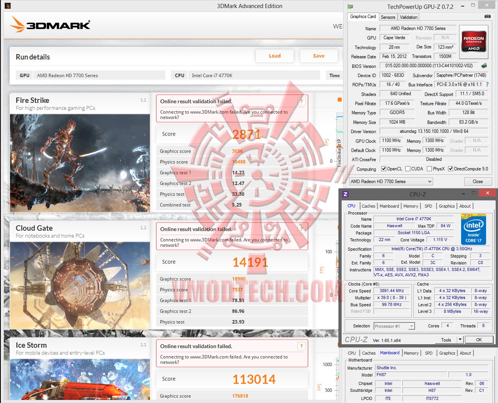Screen dimensions: 498x403
Task: Click the GPU-Z screenshot camera icon
Action: [487, 17]
